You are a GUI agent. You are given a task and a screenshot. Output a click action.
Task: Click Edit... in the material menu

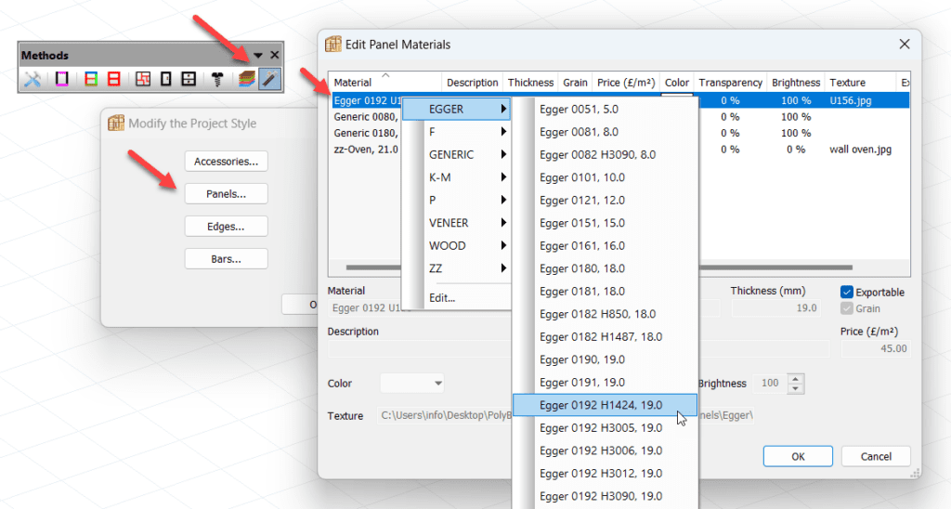pyautogui.click(x=442, y=298)
